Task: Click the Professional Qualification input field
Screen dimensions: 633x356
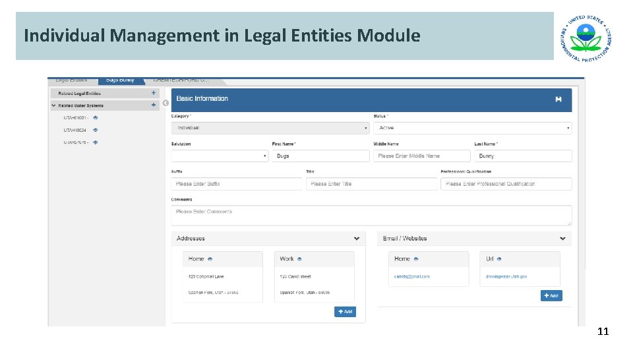Action: pos(506,184)
